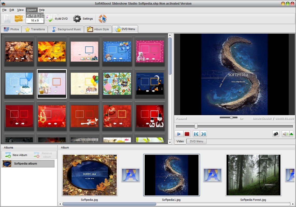Select the 4 x 3 aspect ratio option
The image size is (296, 207).
click(x=34, y=15)
